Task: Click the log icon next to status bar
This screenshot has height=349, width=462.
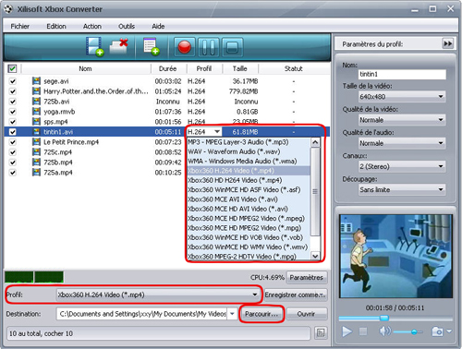Action: point(321,332)
